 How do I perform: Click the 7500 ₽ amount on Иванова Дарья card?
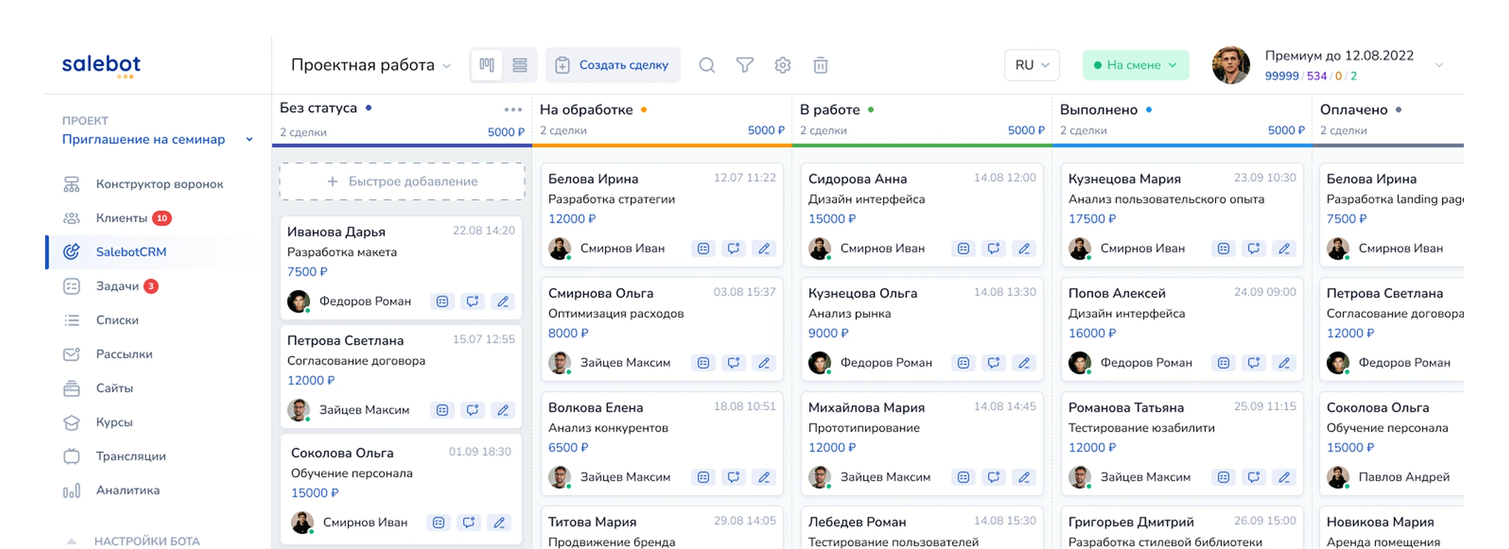point(307,272)
